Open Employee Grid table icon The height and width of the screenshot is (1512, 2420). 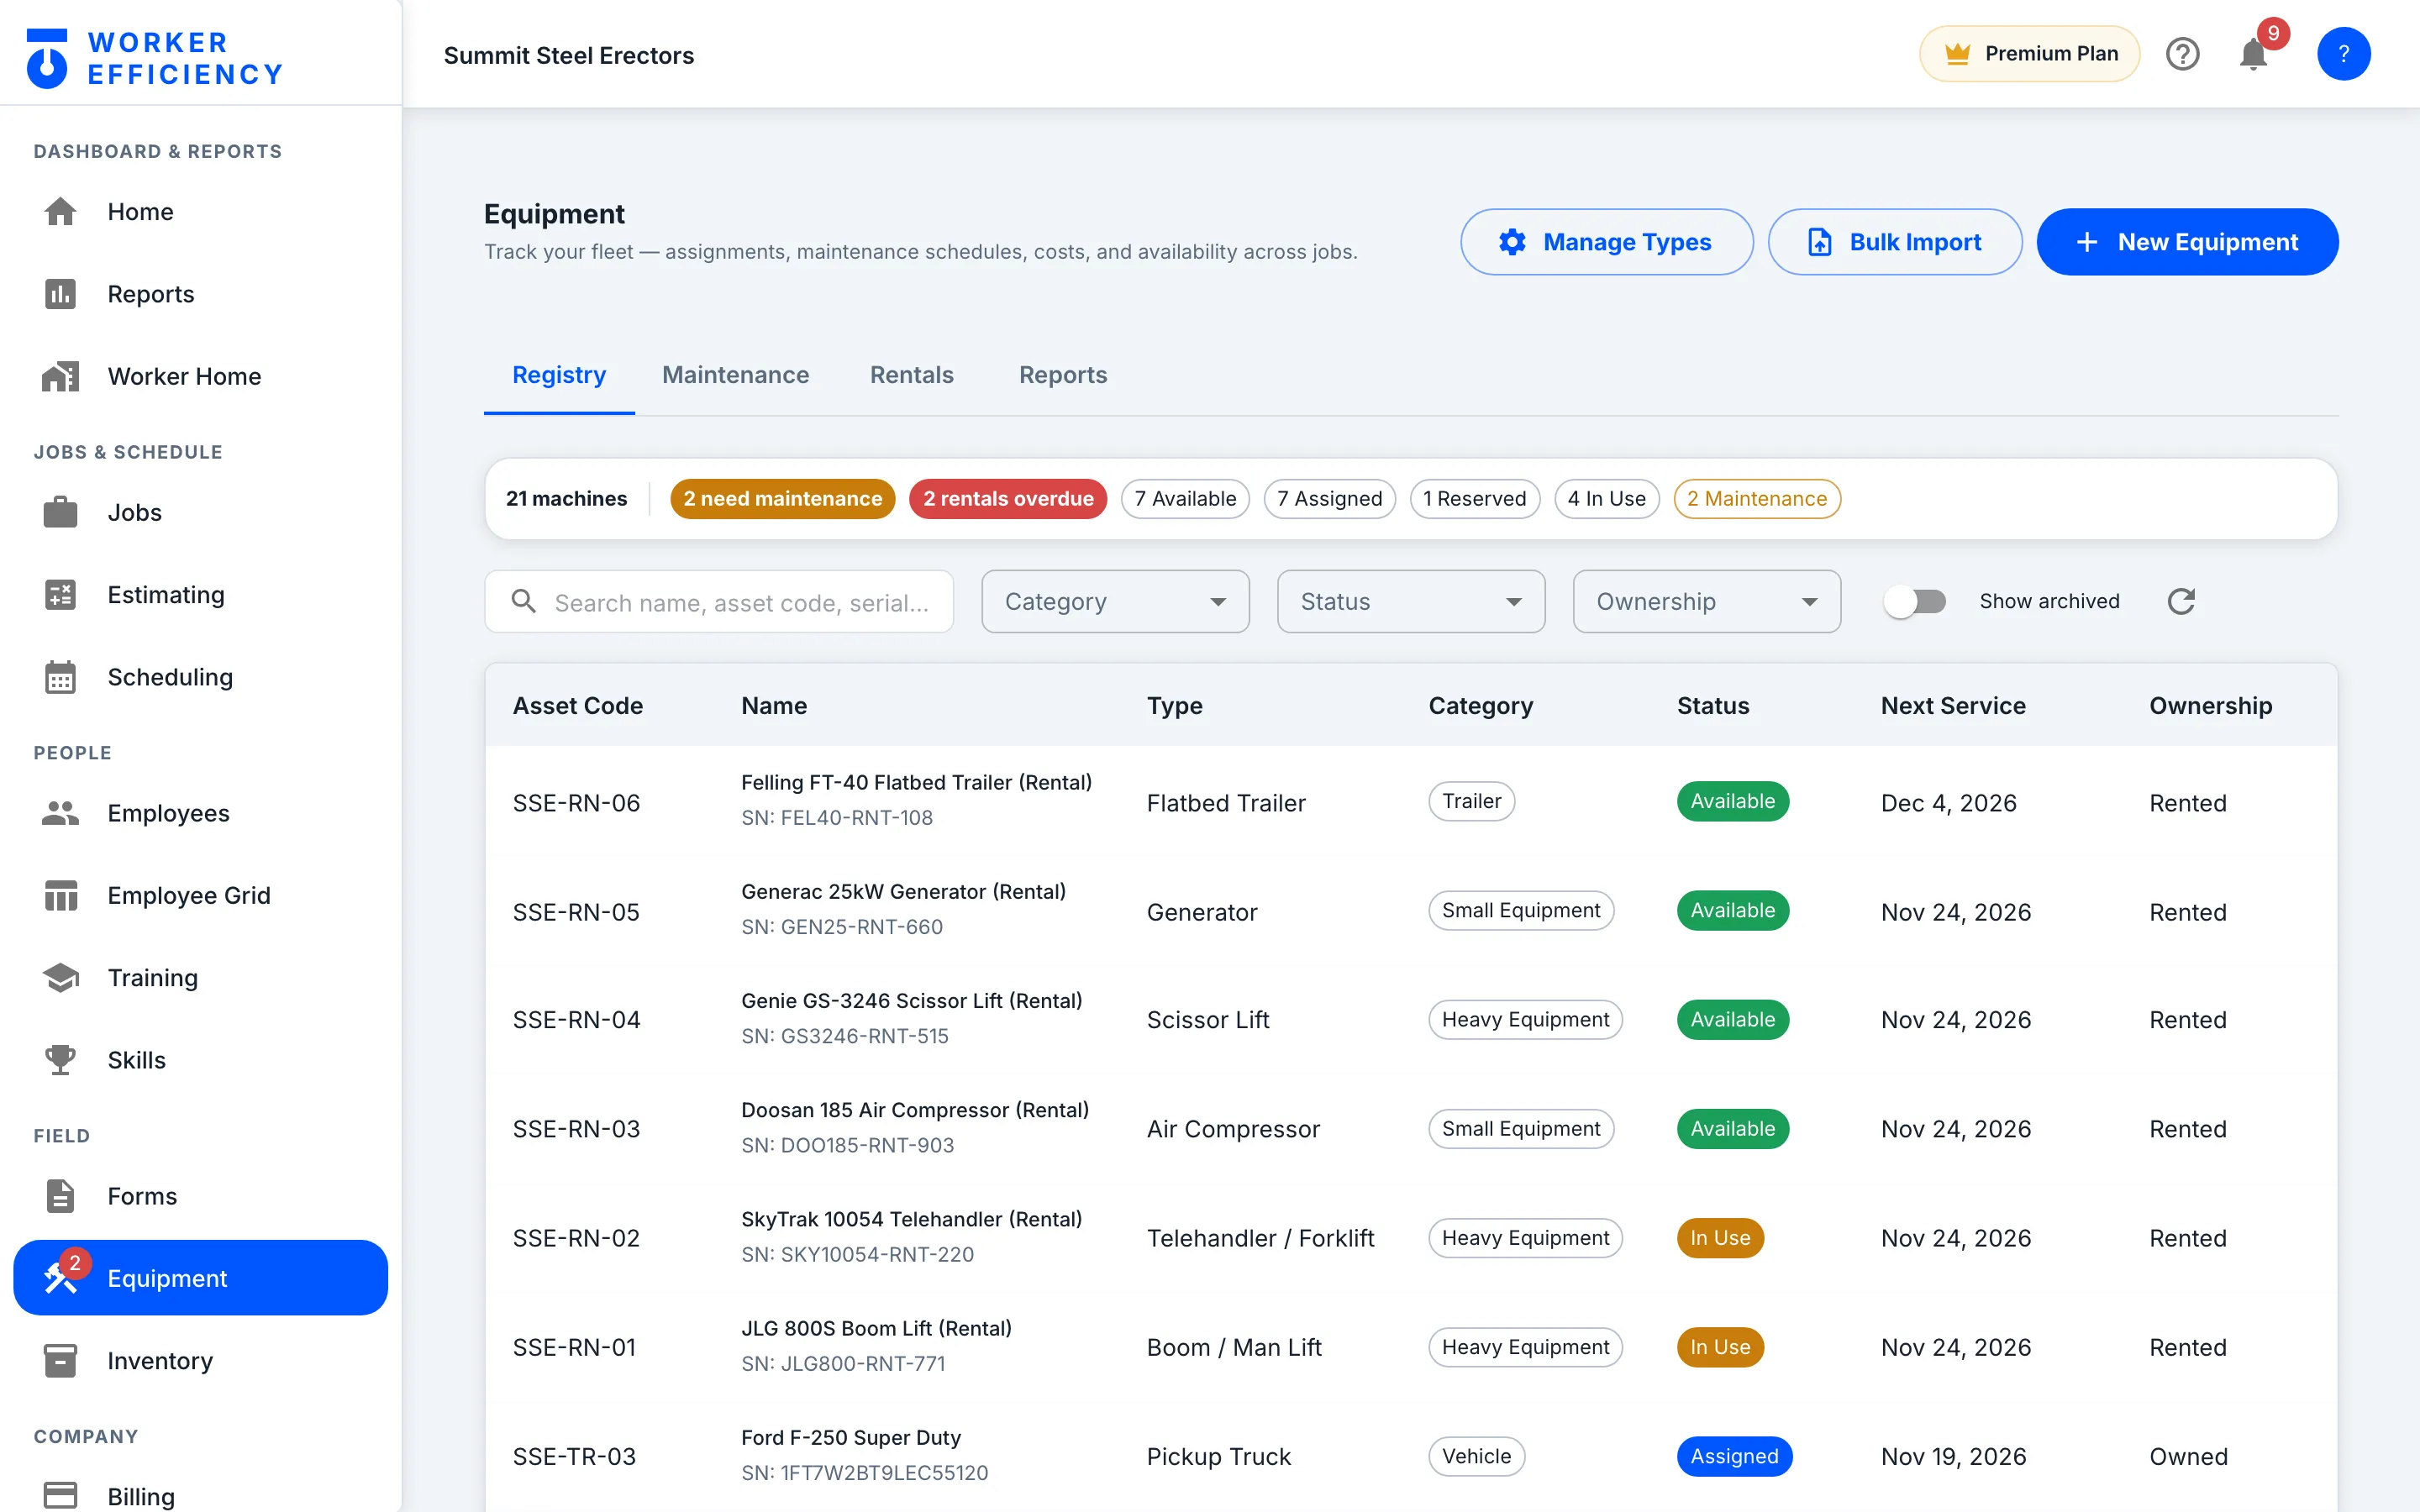tap(60, 895)
